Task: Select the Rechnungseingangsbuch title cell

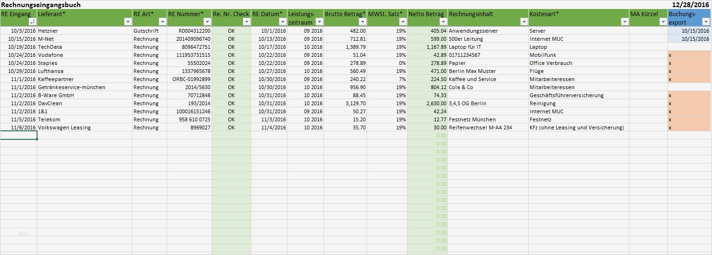Action: pyautogui.click(x=41, y=5)
